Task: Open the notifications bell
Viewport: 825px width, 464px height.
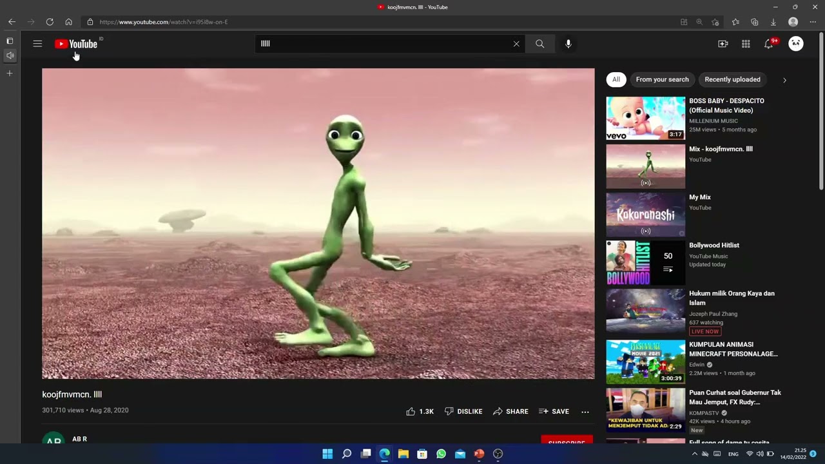Action: pyautogui.click(x=769, y=44)
